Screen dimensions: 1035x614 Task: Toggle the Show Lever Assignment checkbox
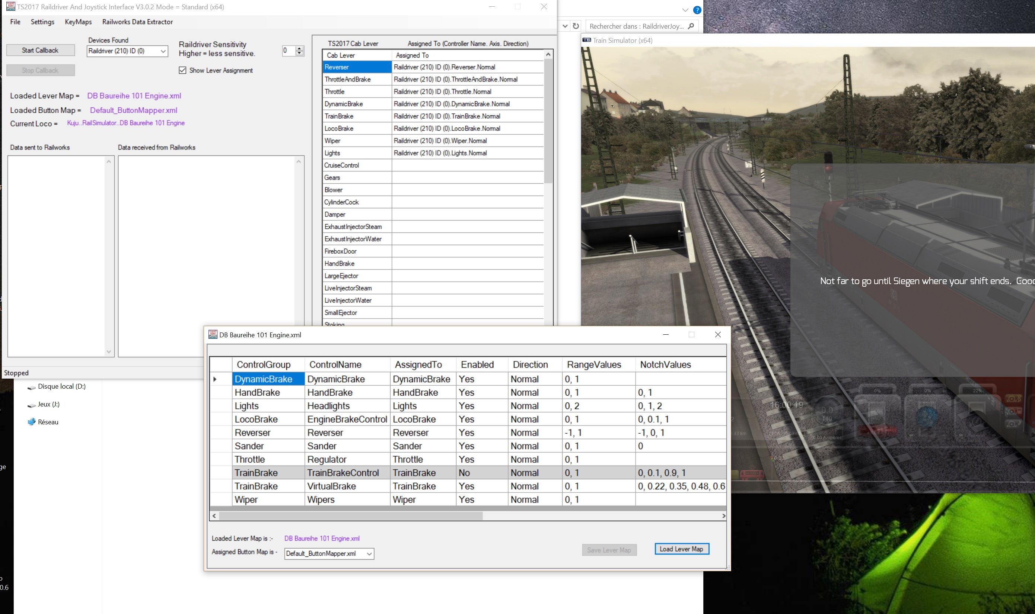(183, 70)
